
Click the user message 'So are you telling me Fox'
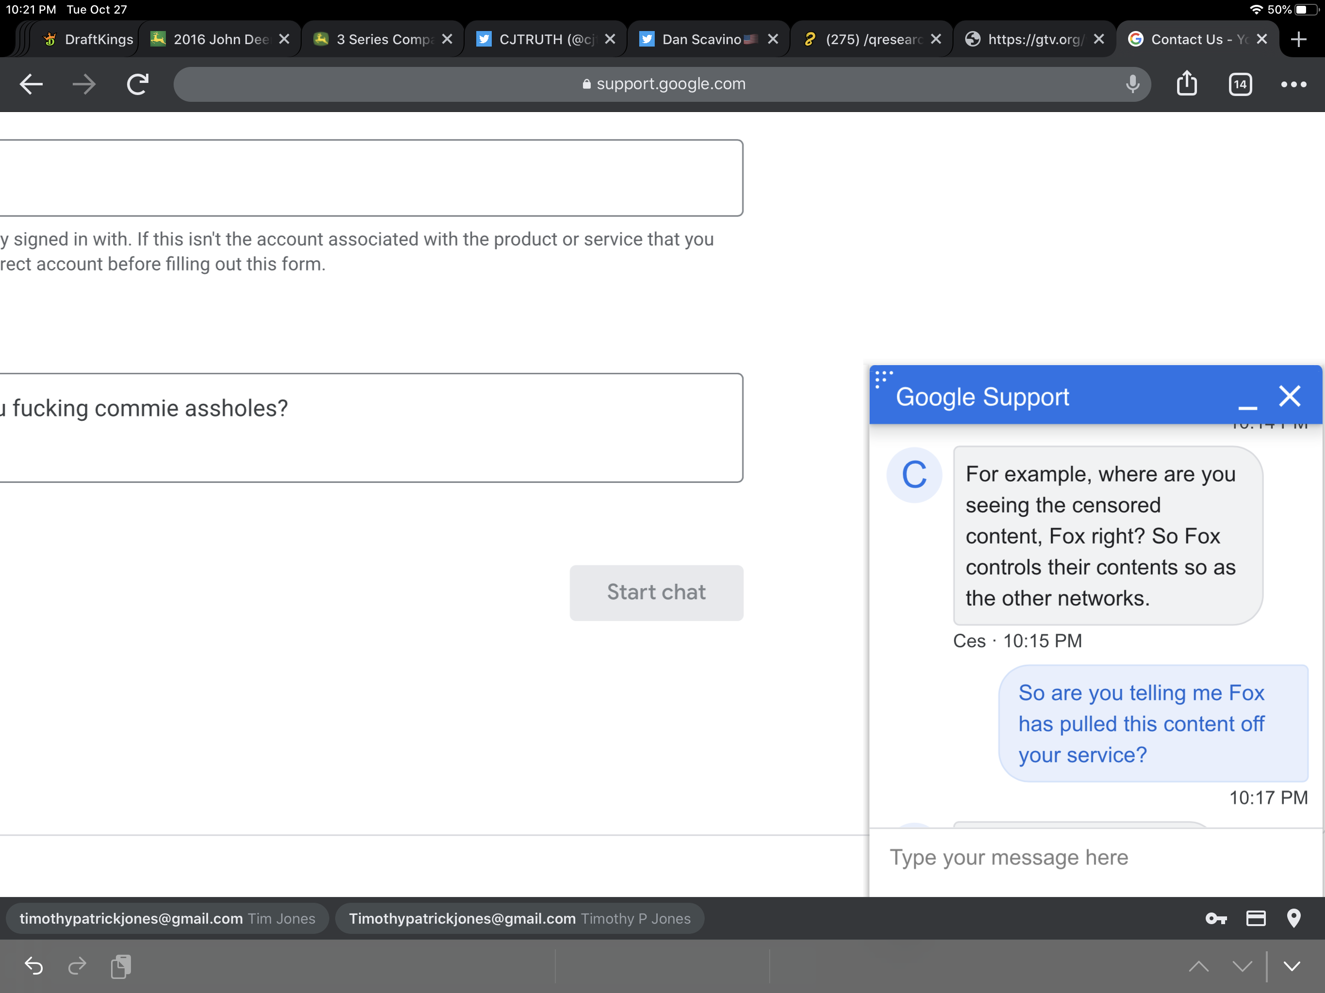[x=1153, y=723]
